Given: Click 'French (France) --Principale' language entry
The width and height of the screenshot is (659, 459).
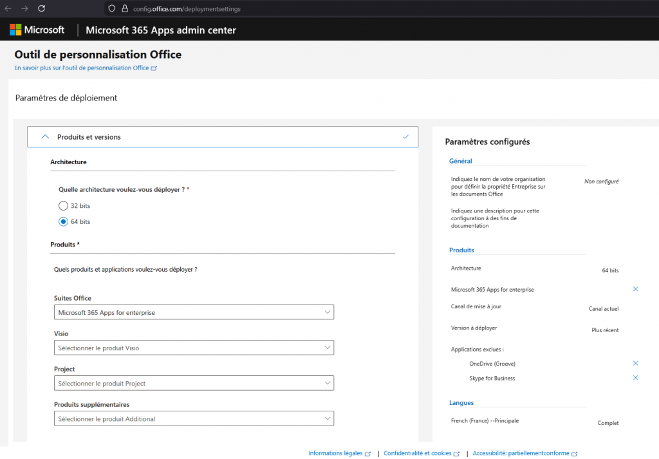Looking at the screenshot, I should [x=485, y=421].
